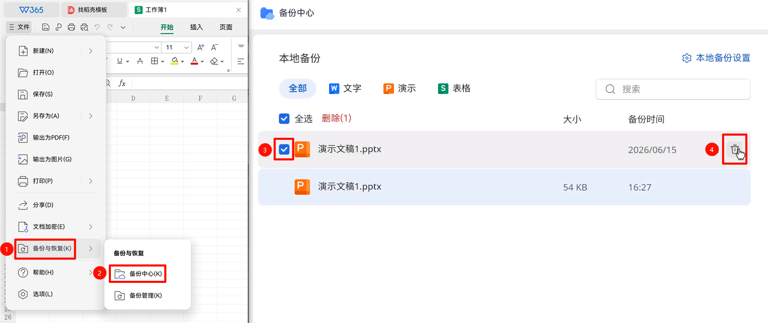
Task: Choose 保存(S) in file menu
Action: [x=55, y=94]
